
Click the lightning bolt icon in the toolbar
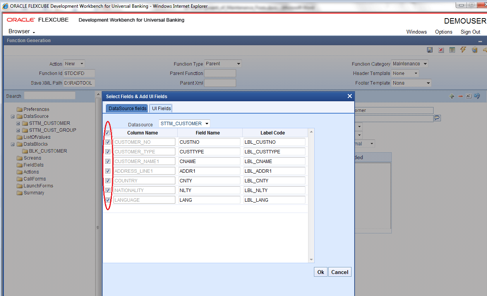click(x=463, y=50)
